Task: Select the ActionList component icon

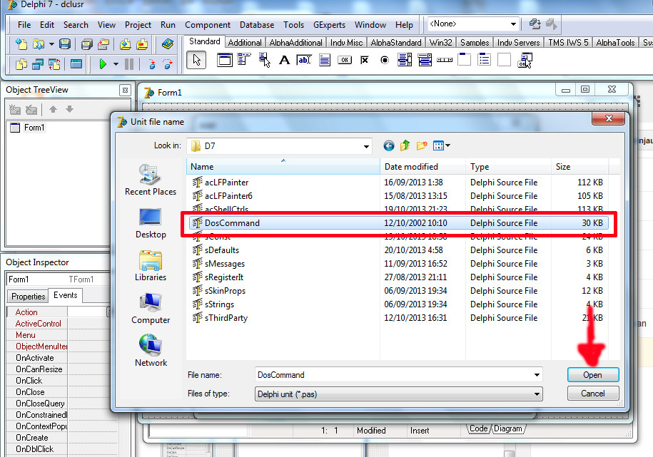Action: click(x=525, y=61)
